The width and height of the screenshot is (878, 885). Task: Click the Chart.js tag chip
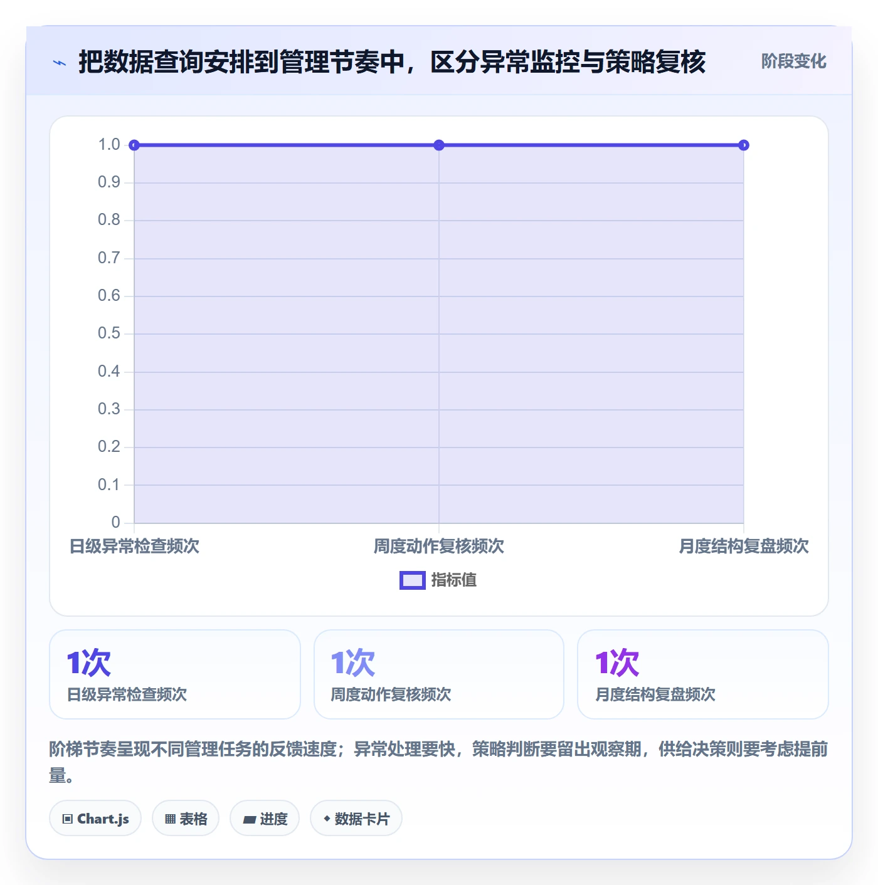click(95, 818)
